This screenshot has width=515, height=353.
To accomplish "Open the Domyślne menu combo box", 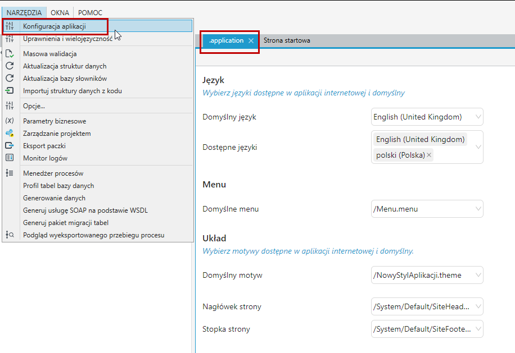I will click(478, 209).
